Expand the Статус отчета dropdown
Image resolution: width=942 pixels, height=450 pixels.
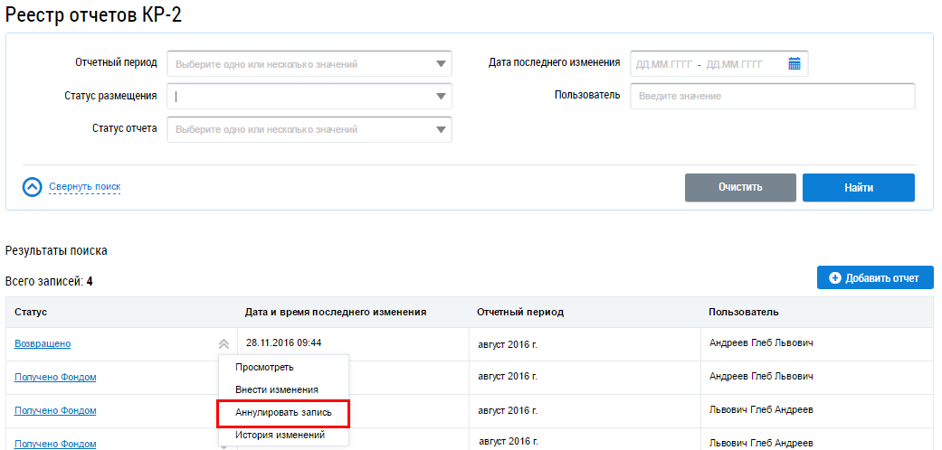pos(441,129)
